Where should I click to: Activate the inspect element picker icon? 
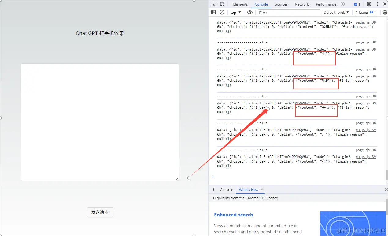tap(213, 4)
